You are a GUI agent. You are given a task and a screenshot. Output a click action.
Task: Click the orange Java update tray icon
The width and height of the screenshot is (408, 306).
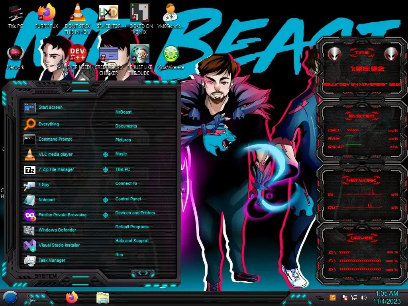[333, 297]
